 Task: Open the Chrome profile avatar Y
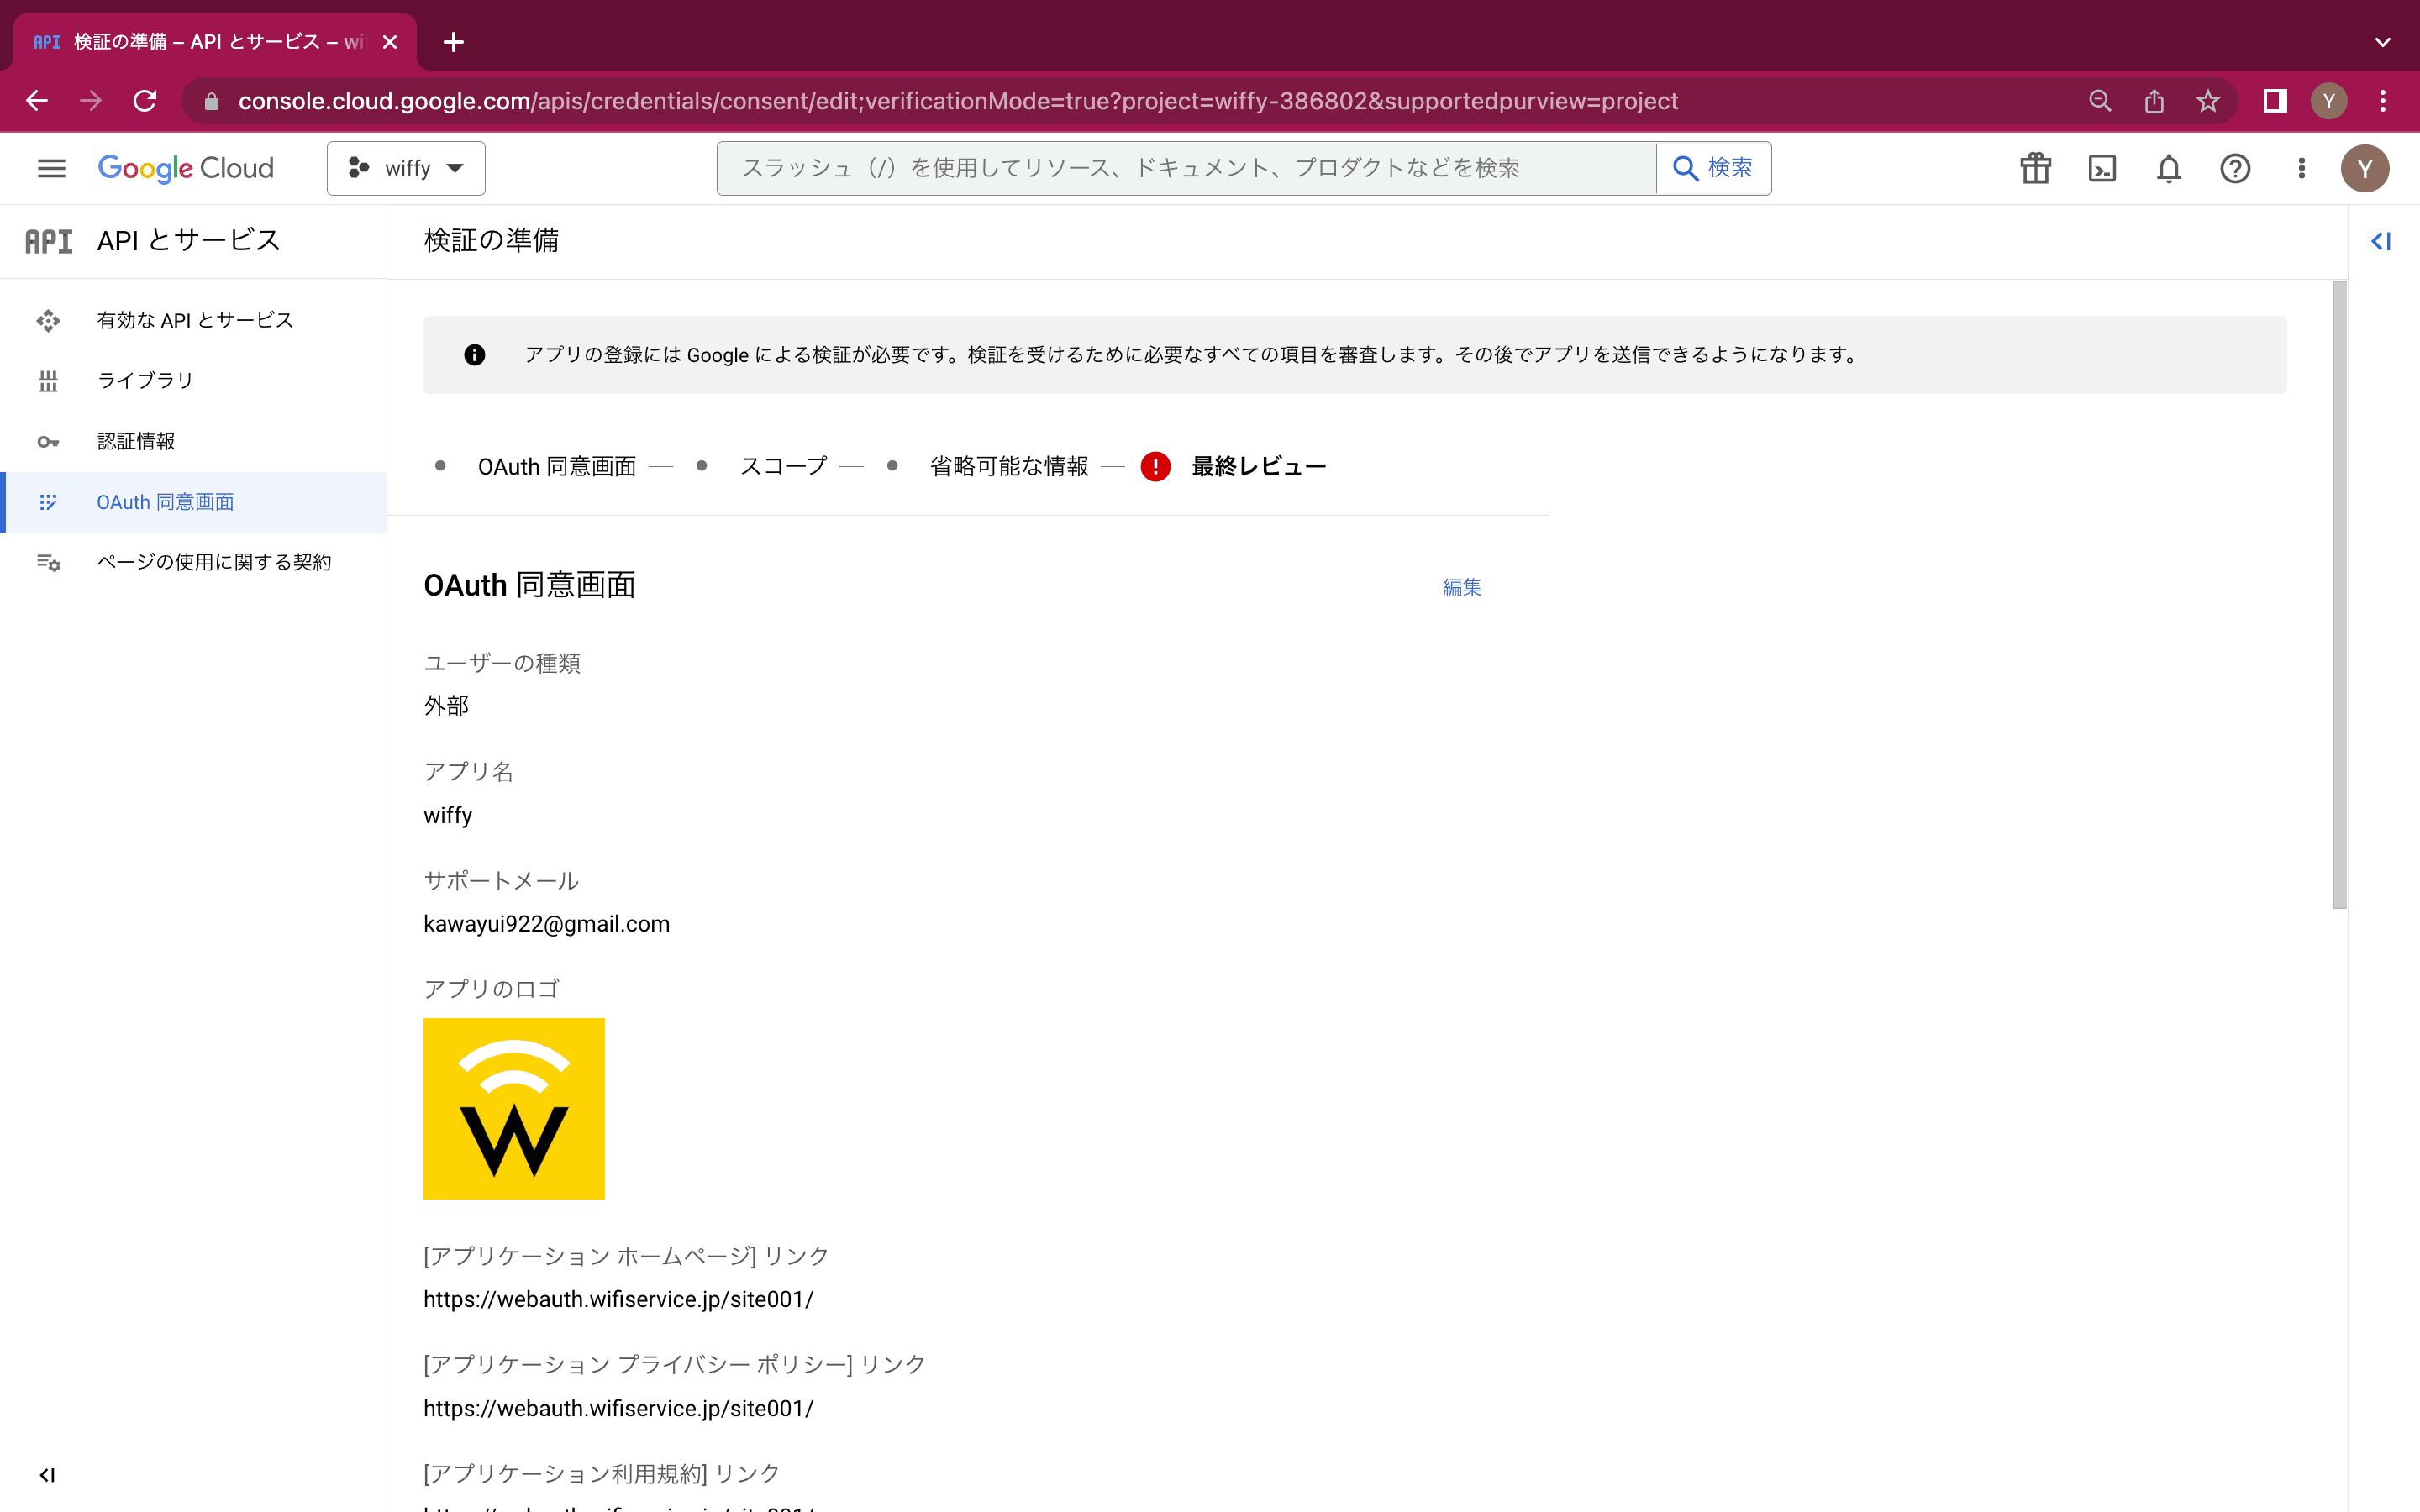2329,101
